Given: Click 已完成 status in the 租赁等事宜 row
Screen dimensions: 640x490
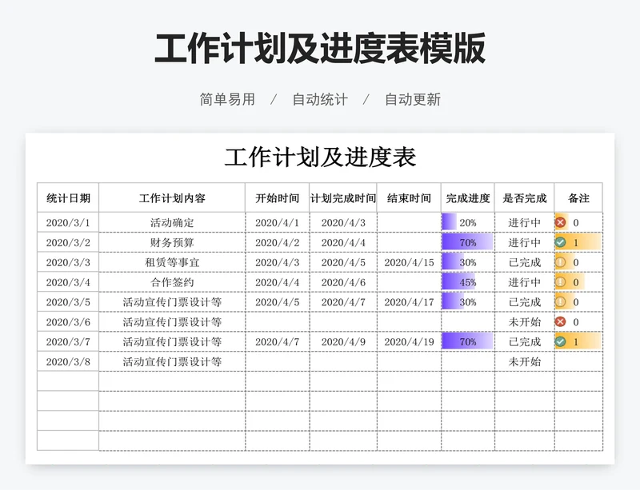Looking at the screenshot, I should pyautogui.click(x=525, y=262).
